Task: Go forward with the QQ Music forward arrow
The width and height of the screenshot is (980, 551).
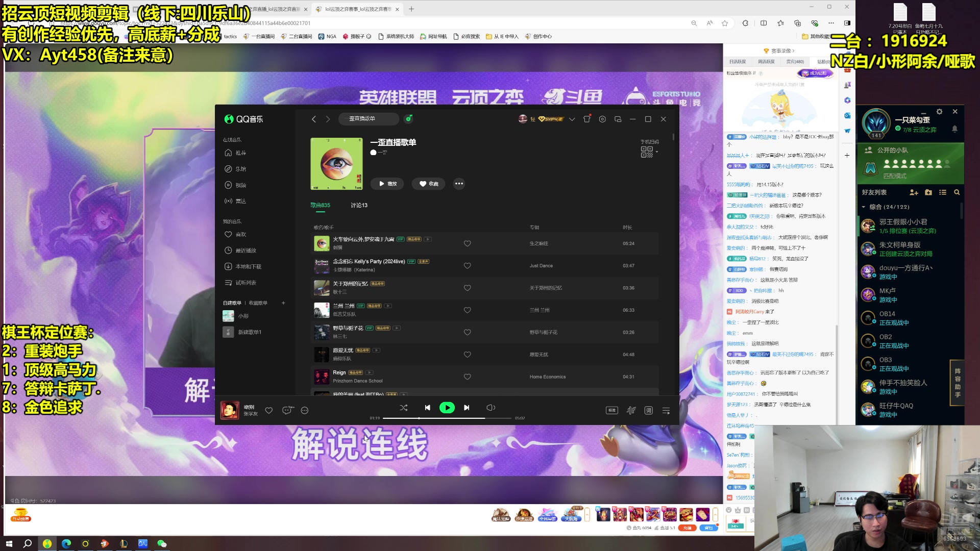Action: click(x=328, y=119)
